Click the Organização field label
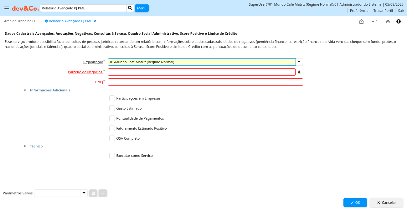This screenshot has height=211, width=407. click(93, 62)
